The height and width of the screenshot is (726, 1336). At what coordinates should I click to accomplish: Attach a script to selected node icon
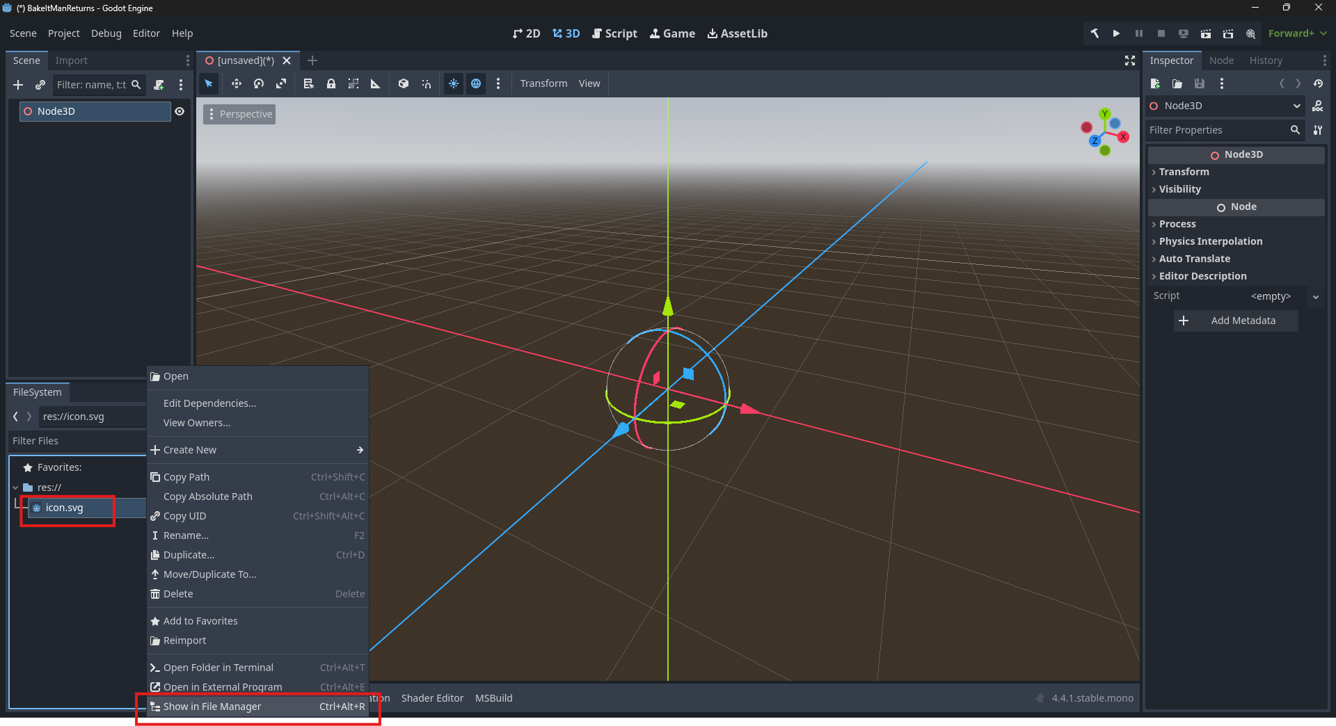[159, 85]
